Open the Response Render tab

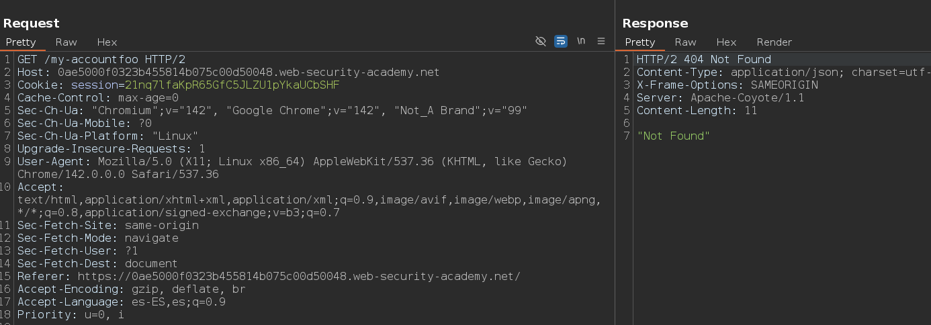pyautogui.click(x=774, y=42)
